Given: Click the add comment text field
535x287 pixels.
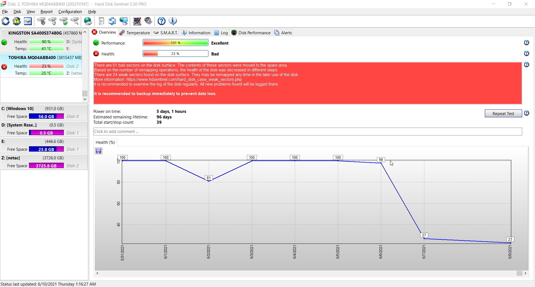Looking at the screenshot, I should pyautogui.click(x=307, y=132).
